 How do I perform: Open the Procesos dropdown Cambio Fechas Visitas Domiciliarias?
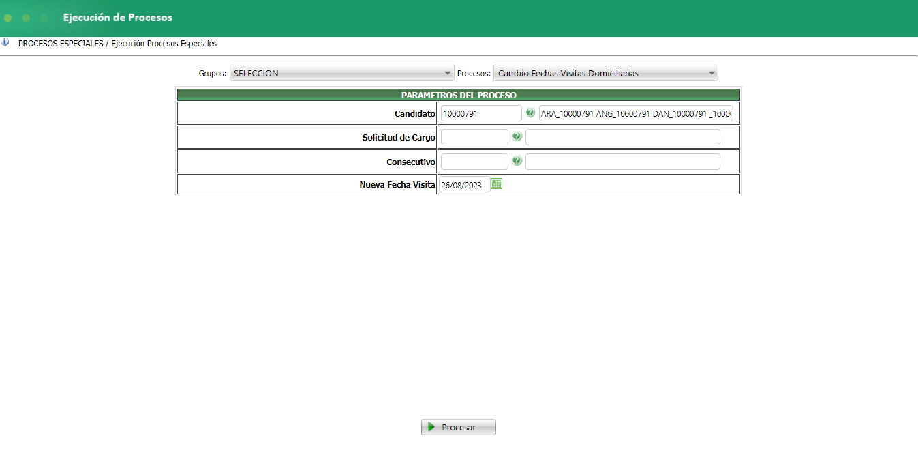(x=606, y=73)
